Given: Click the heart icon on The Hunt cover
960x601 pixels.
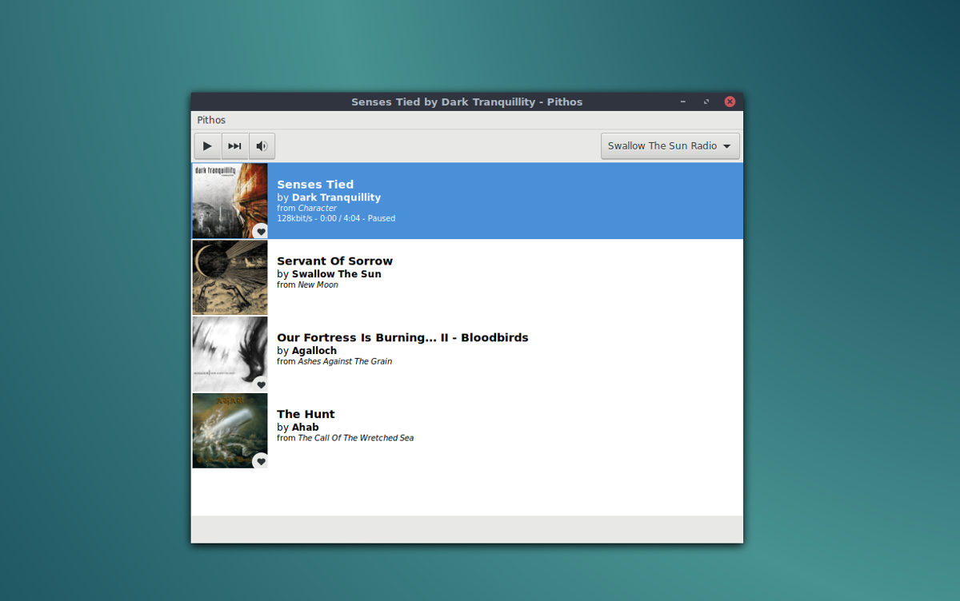Looking at the screenshot, I should [261, 462].
